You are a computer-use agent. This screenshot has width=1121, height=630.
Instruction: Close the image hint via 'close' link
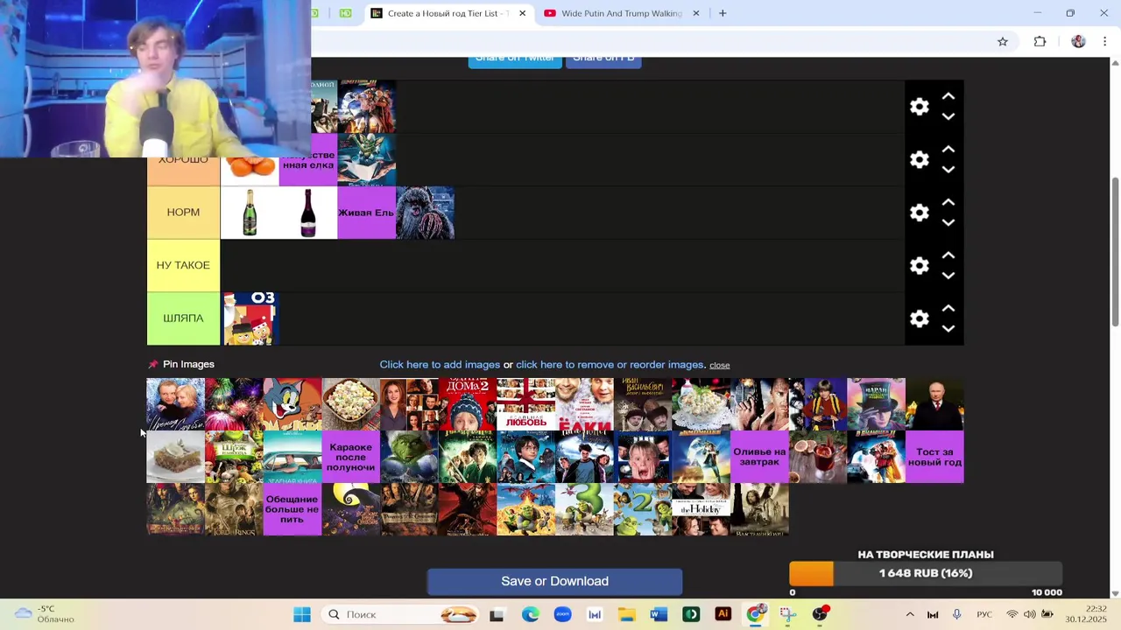pos(719,365)
